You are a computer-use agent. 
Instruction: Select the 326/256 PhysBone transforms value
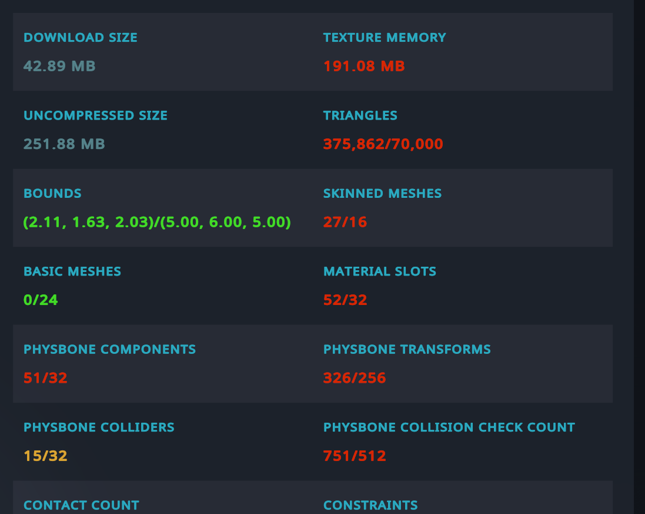355,378
